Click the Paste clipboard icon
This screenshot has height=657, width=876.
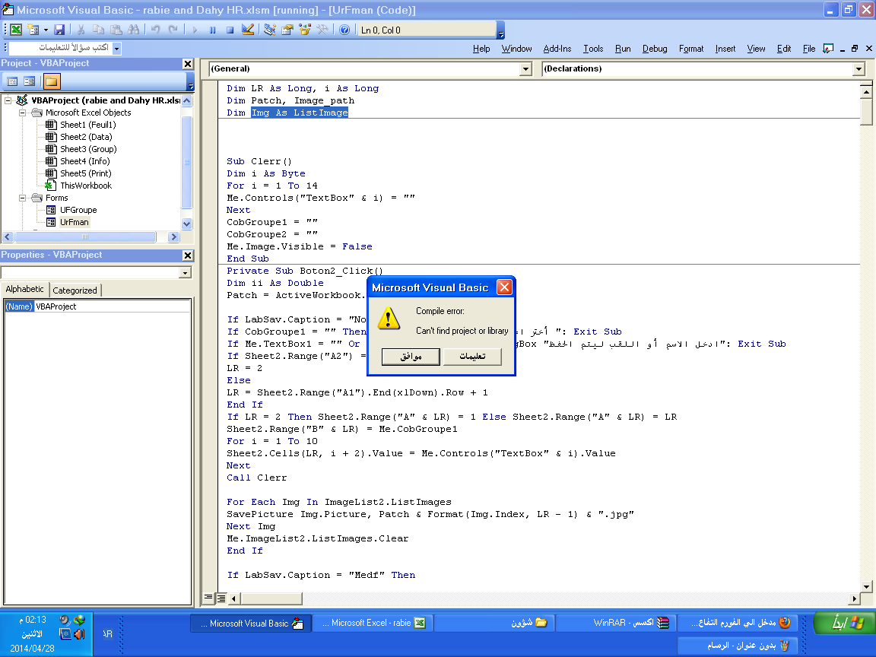pos(116,30)
